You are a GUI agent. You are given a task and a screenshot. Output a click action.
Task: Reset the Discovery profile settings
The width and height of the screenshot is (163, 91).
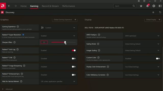[x=160, y=12]
